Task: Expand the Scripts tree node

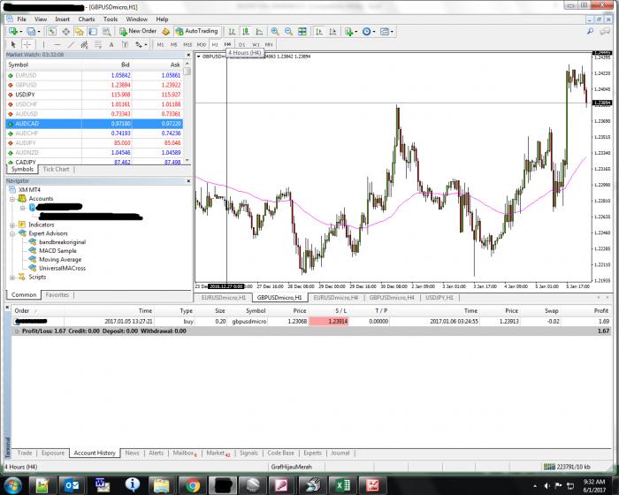Action: pyautogui.click(x=12, y=277)
